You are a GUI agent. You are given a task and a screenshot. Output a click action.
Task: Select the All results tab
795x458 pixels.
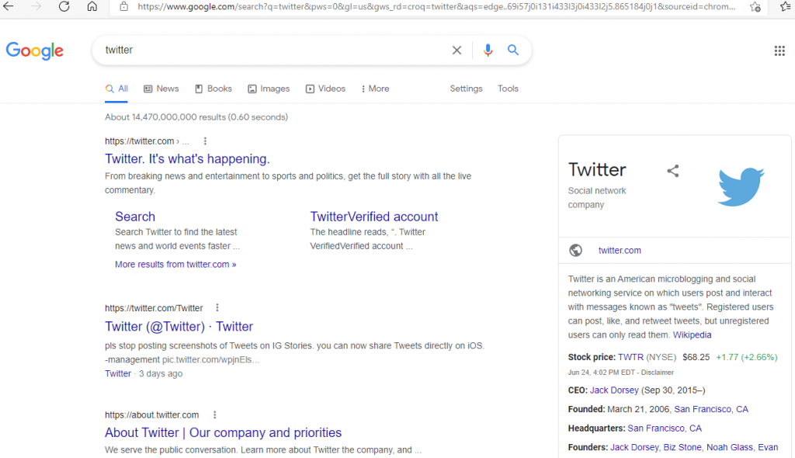116,88
